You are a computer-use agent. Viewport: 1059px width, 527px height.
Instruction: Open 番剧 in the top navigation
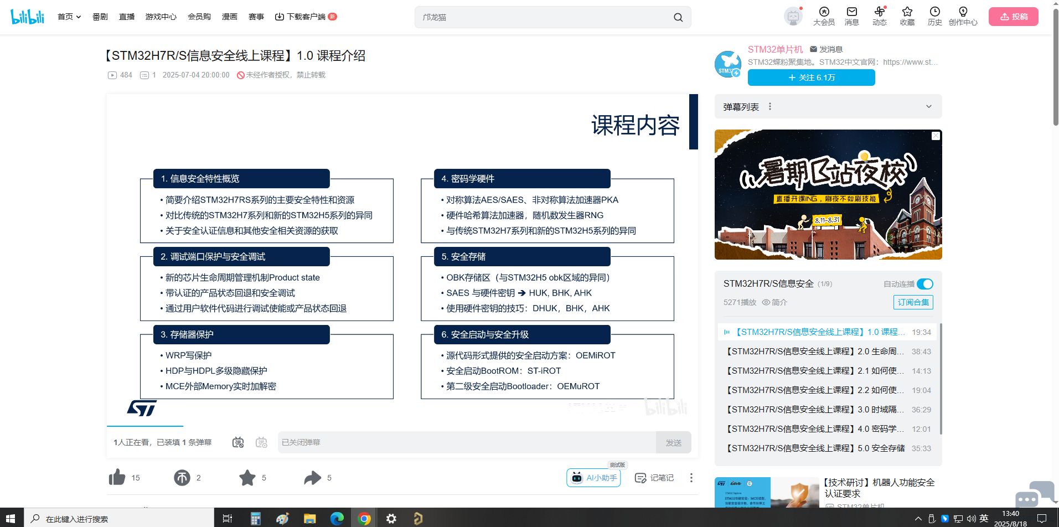coord(100,17)
